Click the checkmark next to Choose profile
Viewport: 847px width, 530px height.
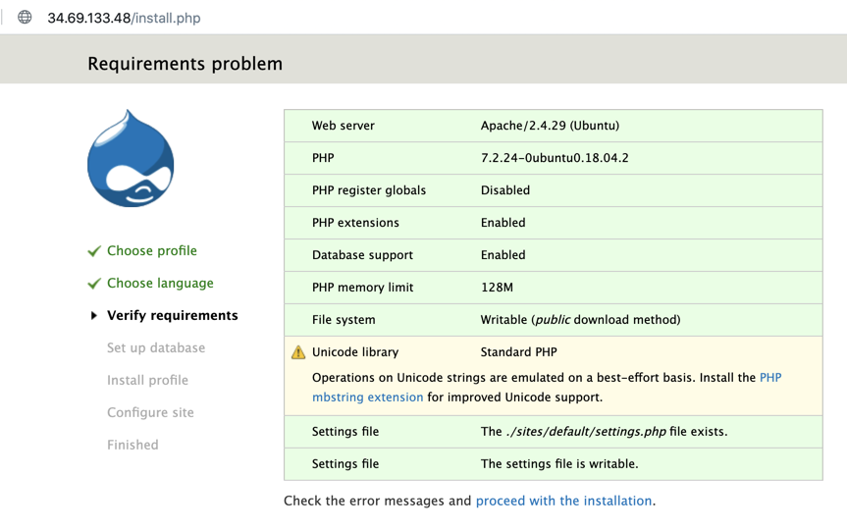[x=94, y=251]
